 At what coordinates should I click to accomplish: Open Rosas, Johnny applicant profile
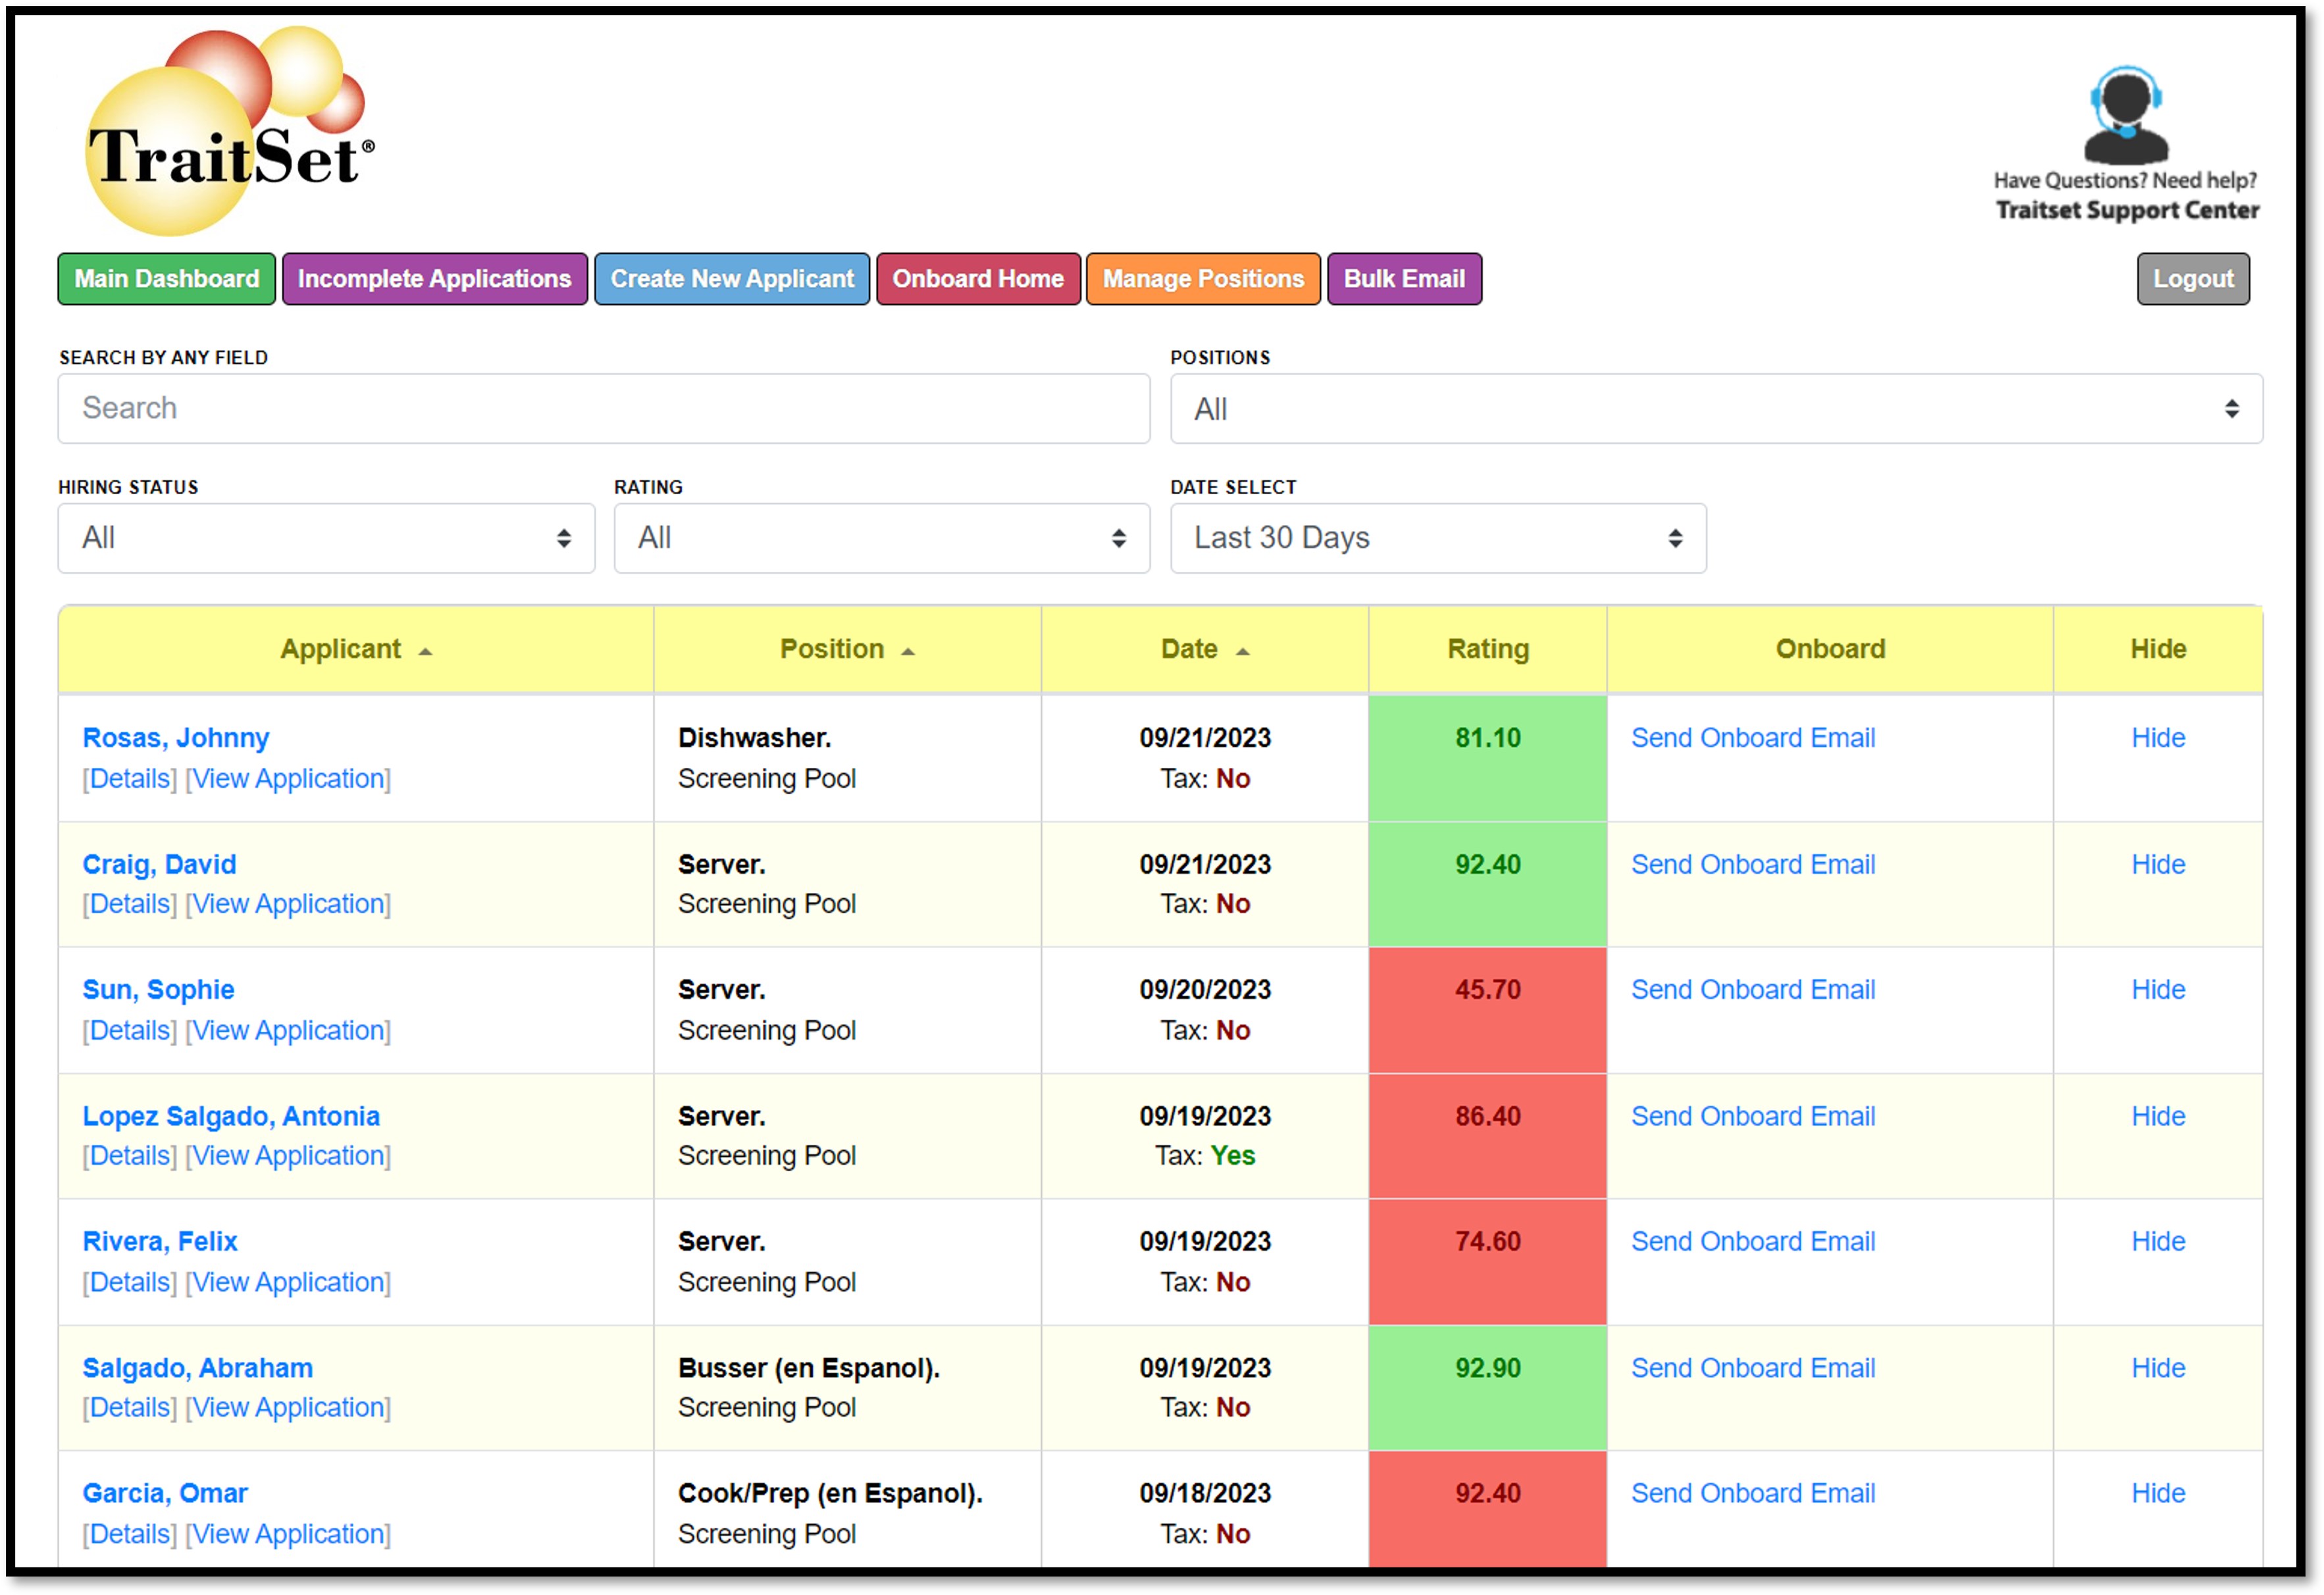click(175, 738)
